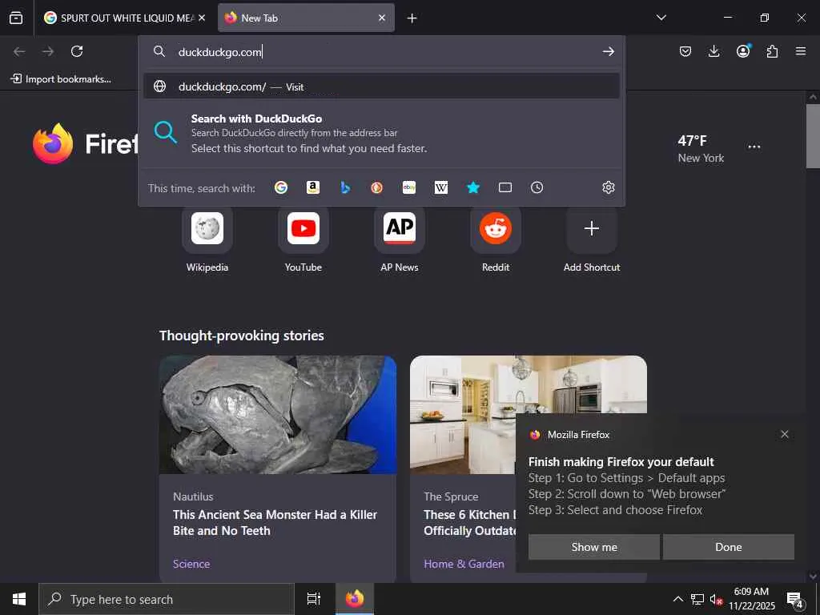Close the SPURT OUT WHITE LIQUID tab
The width and height of the screenshot is (820, 615).
tap(202, 18)
